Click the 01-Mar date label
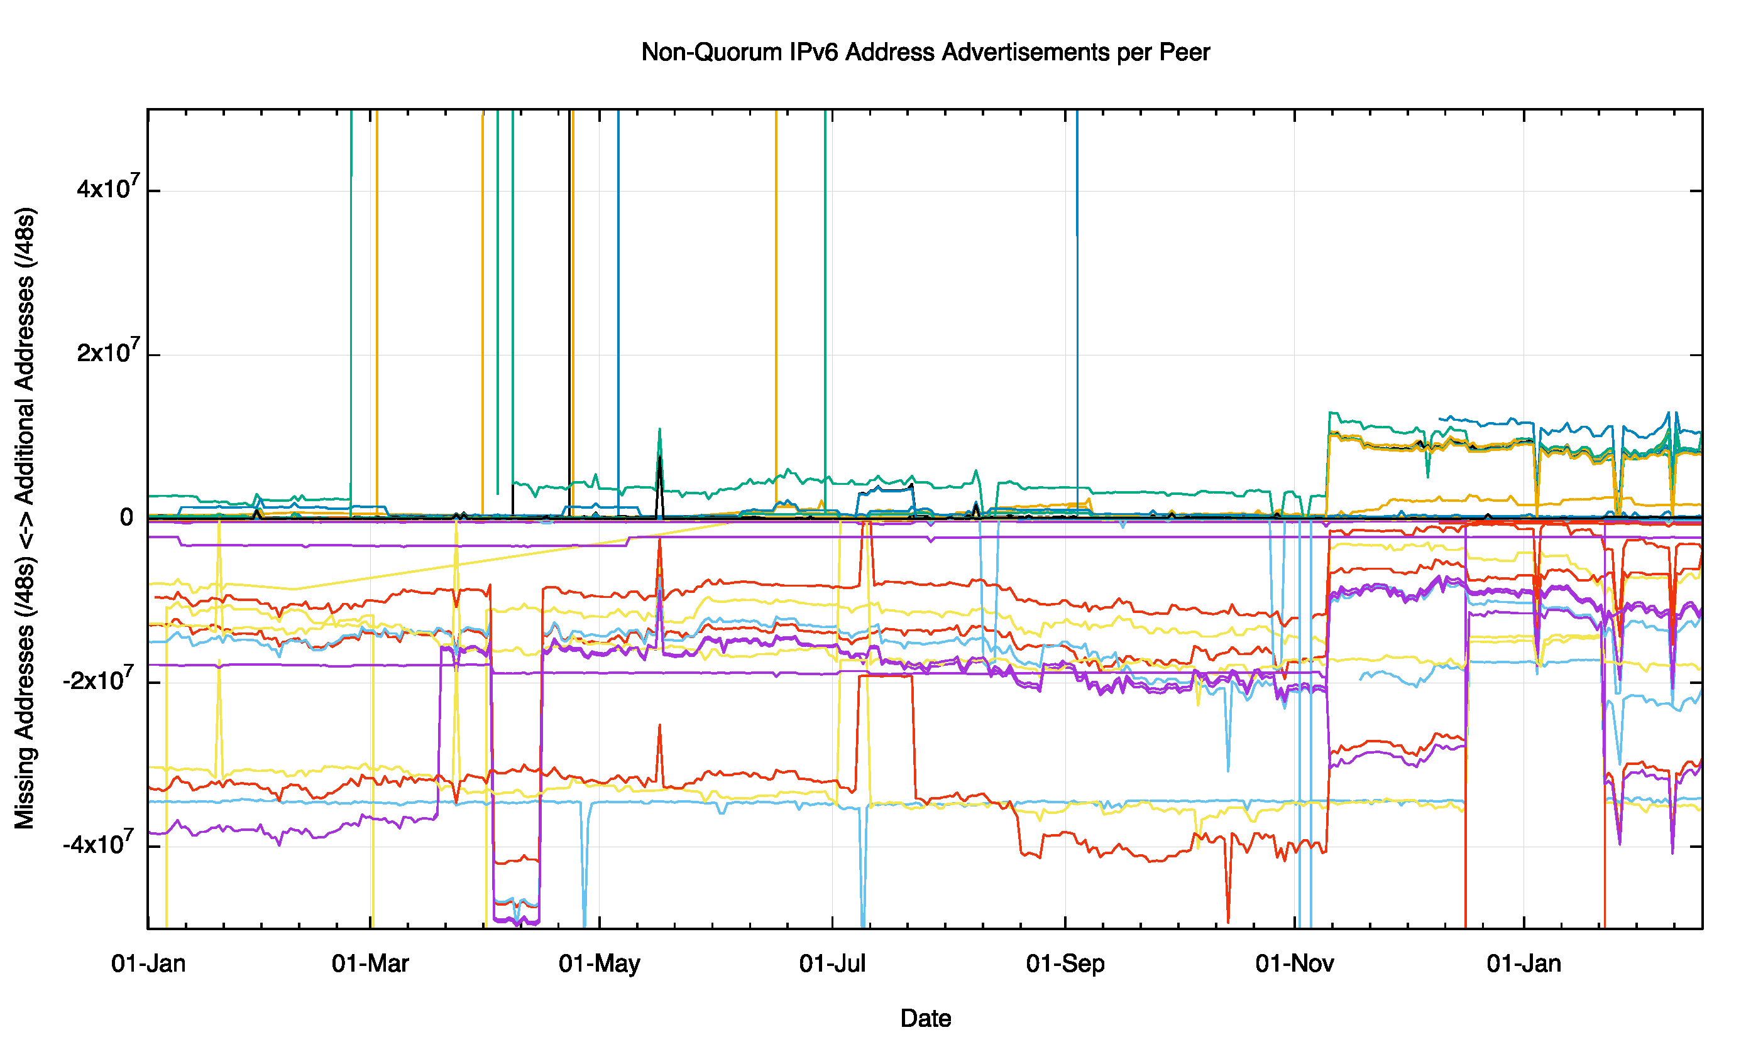The width and height of the screenshot is (1746, 1047). (370, 963)
